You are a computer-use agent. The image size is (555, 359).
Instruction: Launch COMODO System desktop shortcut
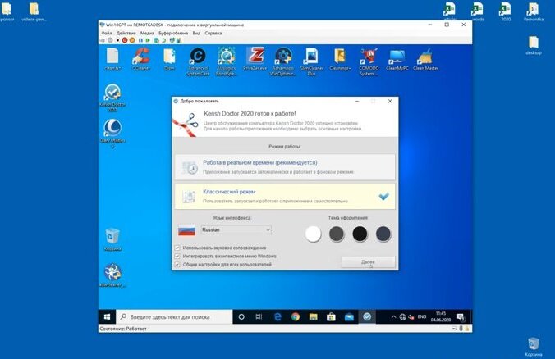click(369, 62)
